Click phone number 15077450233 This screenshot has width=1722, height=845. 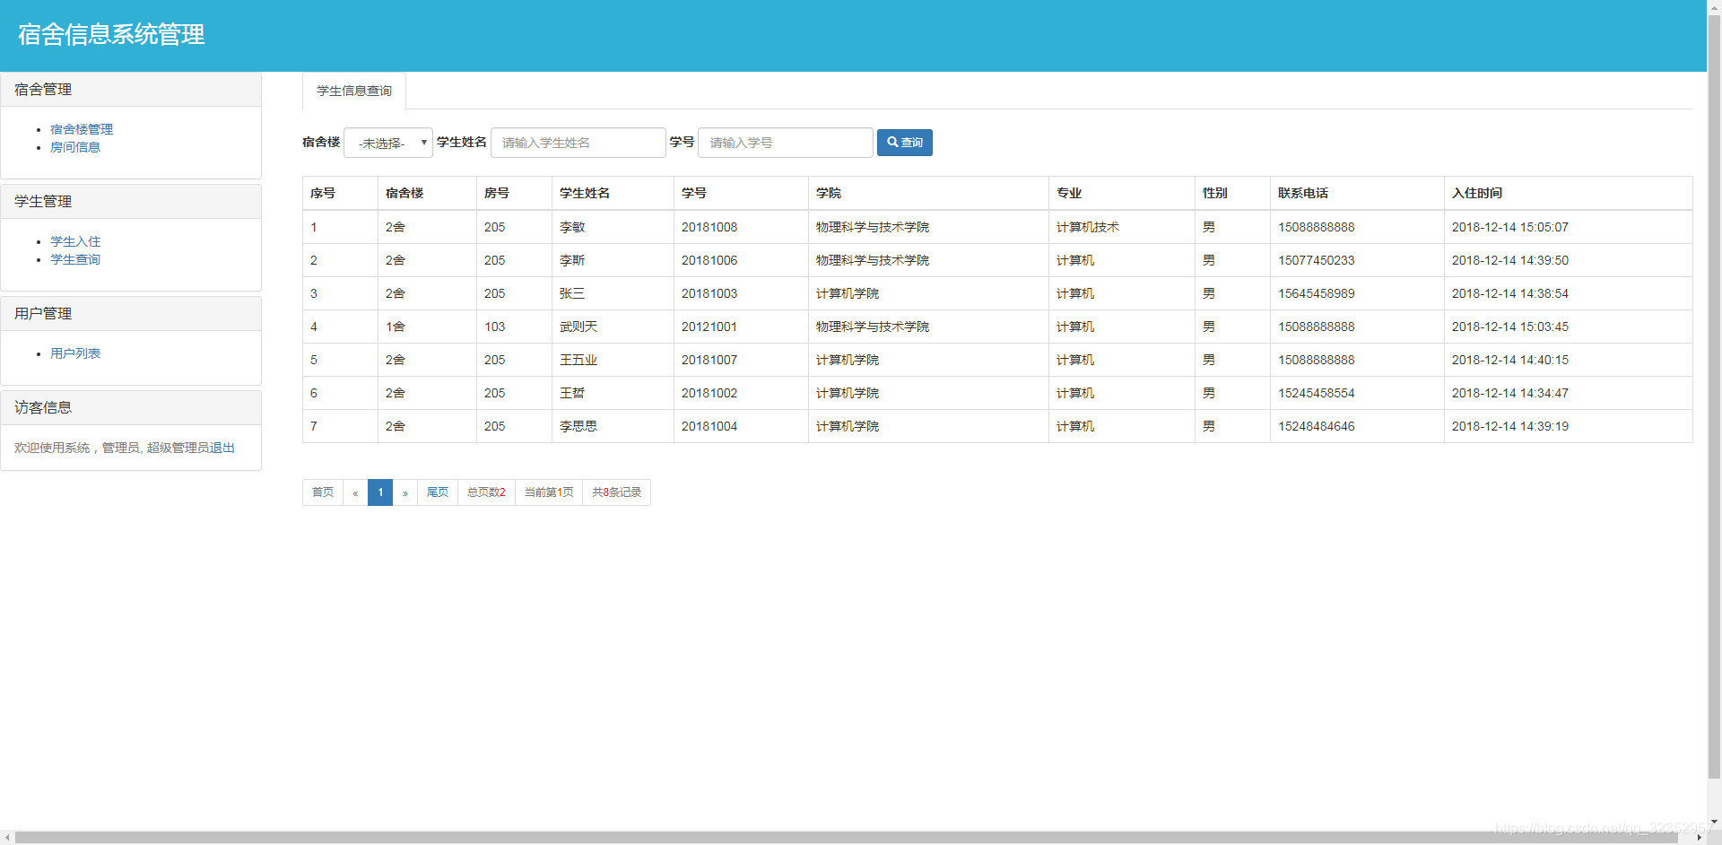tap(1317, 260)
